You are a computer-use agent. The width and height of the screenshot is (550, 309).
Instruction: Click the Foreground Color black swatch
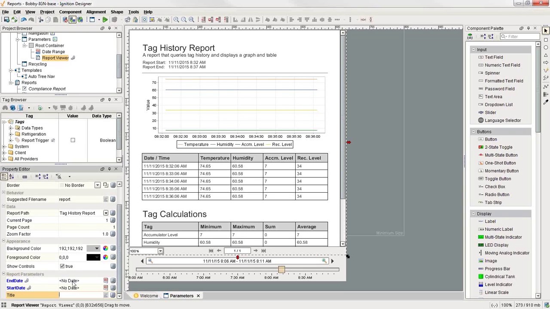click(x=93, y=257)
